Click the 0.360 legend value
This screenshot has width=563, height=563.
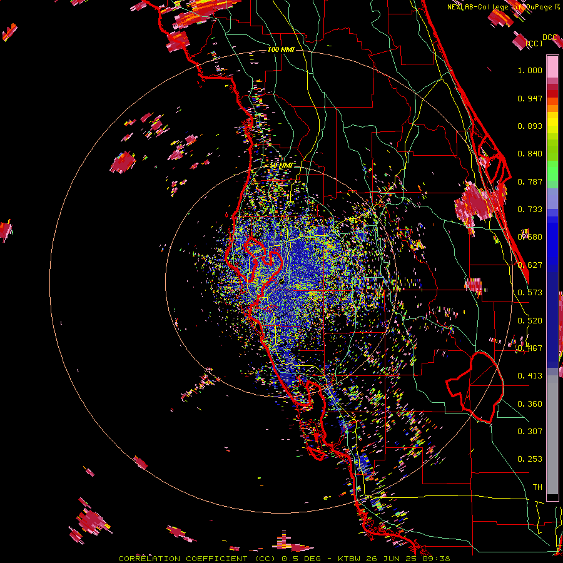pos(530,404)
